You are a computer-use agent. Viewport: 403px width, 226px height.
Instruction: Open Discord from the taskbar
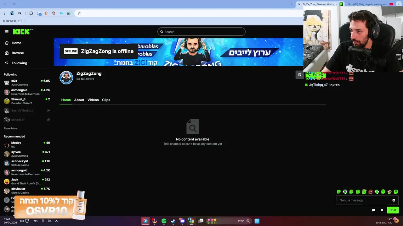tap(182, 221)
